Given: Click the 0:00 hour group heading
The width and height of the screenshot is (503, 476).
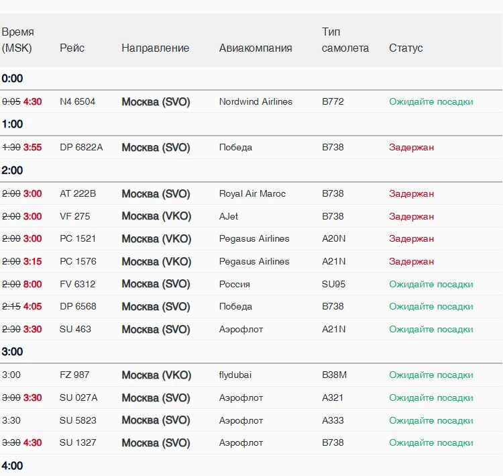Looking at the screenshot, I should tap(12, 79).
